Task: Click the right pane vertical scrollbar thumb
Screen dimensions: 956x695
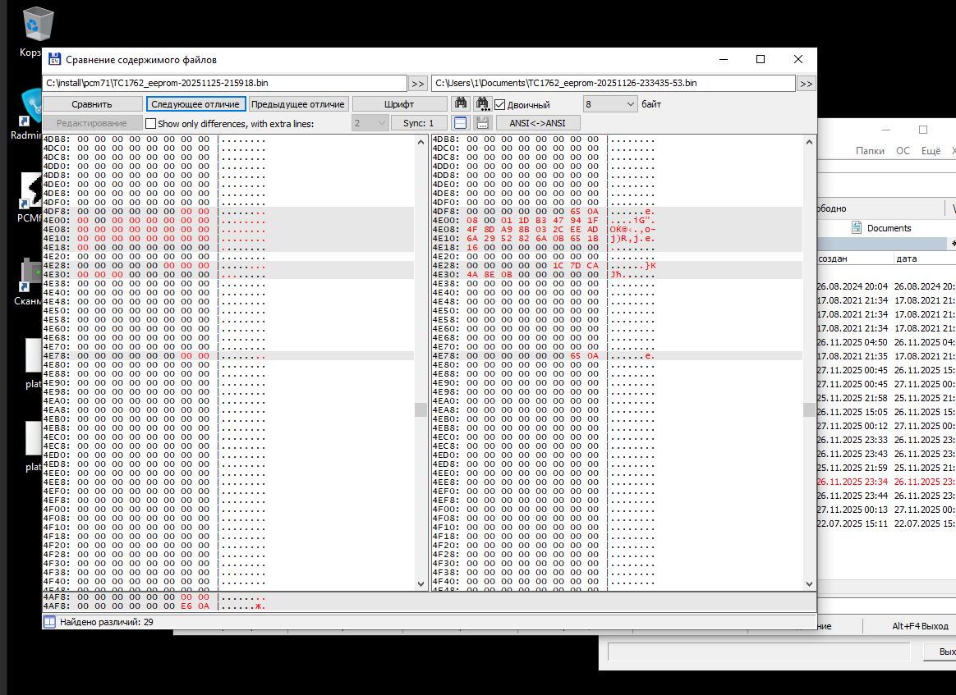Action: tap(809, 409)
